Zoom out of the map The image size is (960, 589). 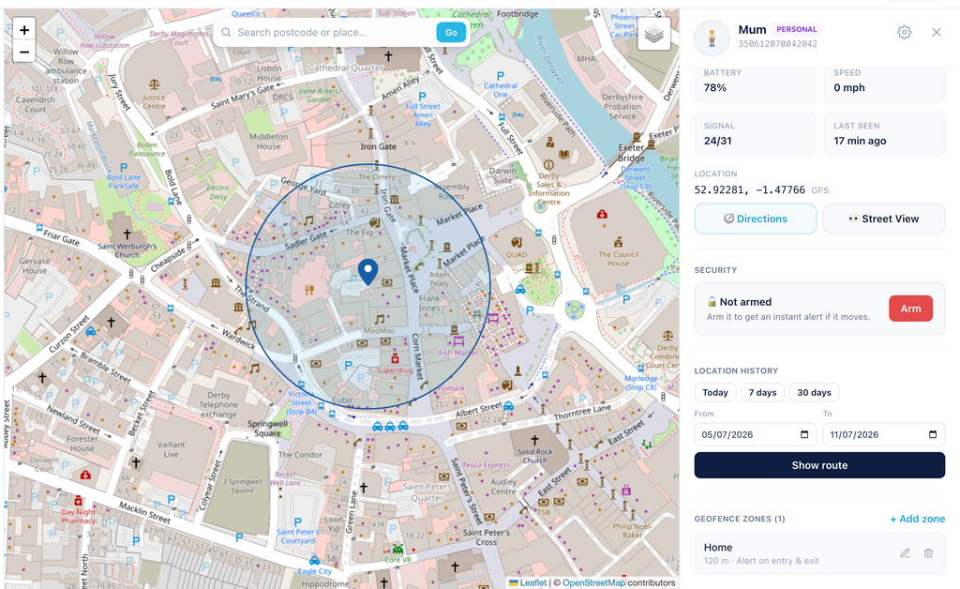click(23, 52)
